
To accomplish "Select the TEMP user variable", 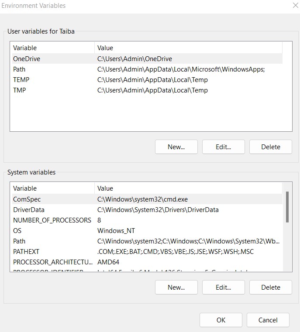I will point(21,80).
